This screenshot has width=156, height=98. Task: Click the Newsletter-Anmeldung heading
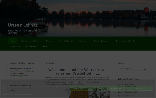[x=20, y=85]
